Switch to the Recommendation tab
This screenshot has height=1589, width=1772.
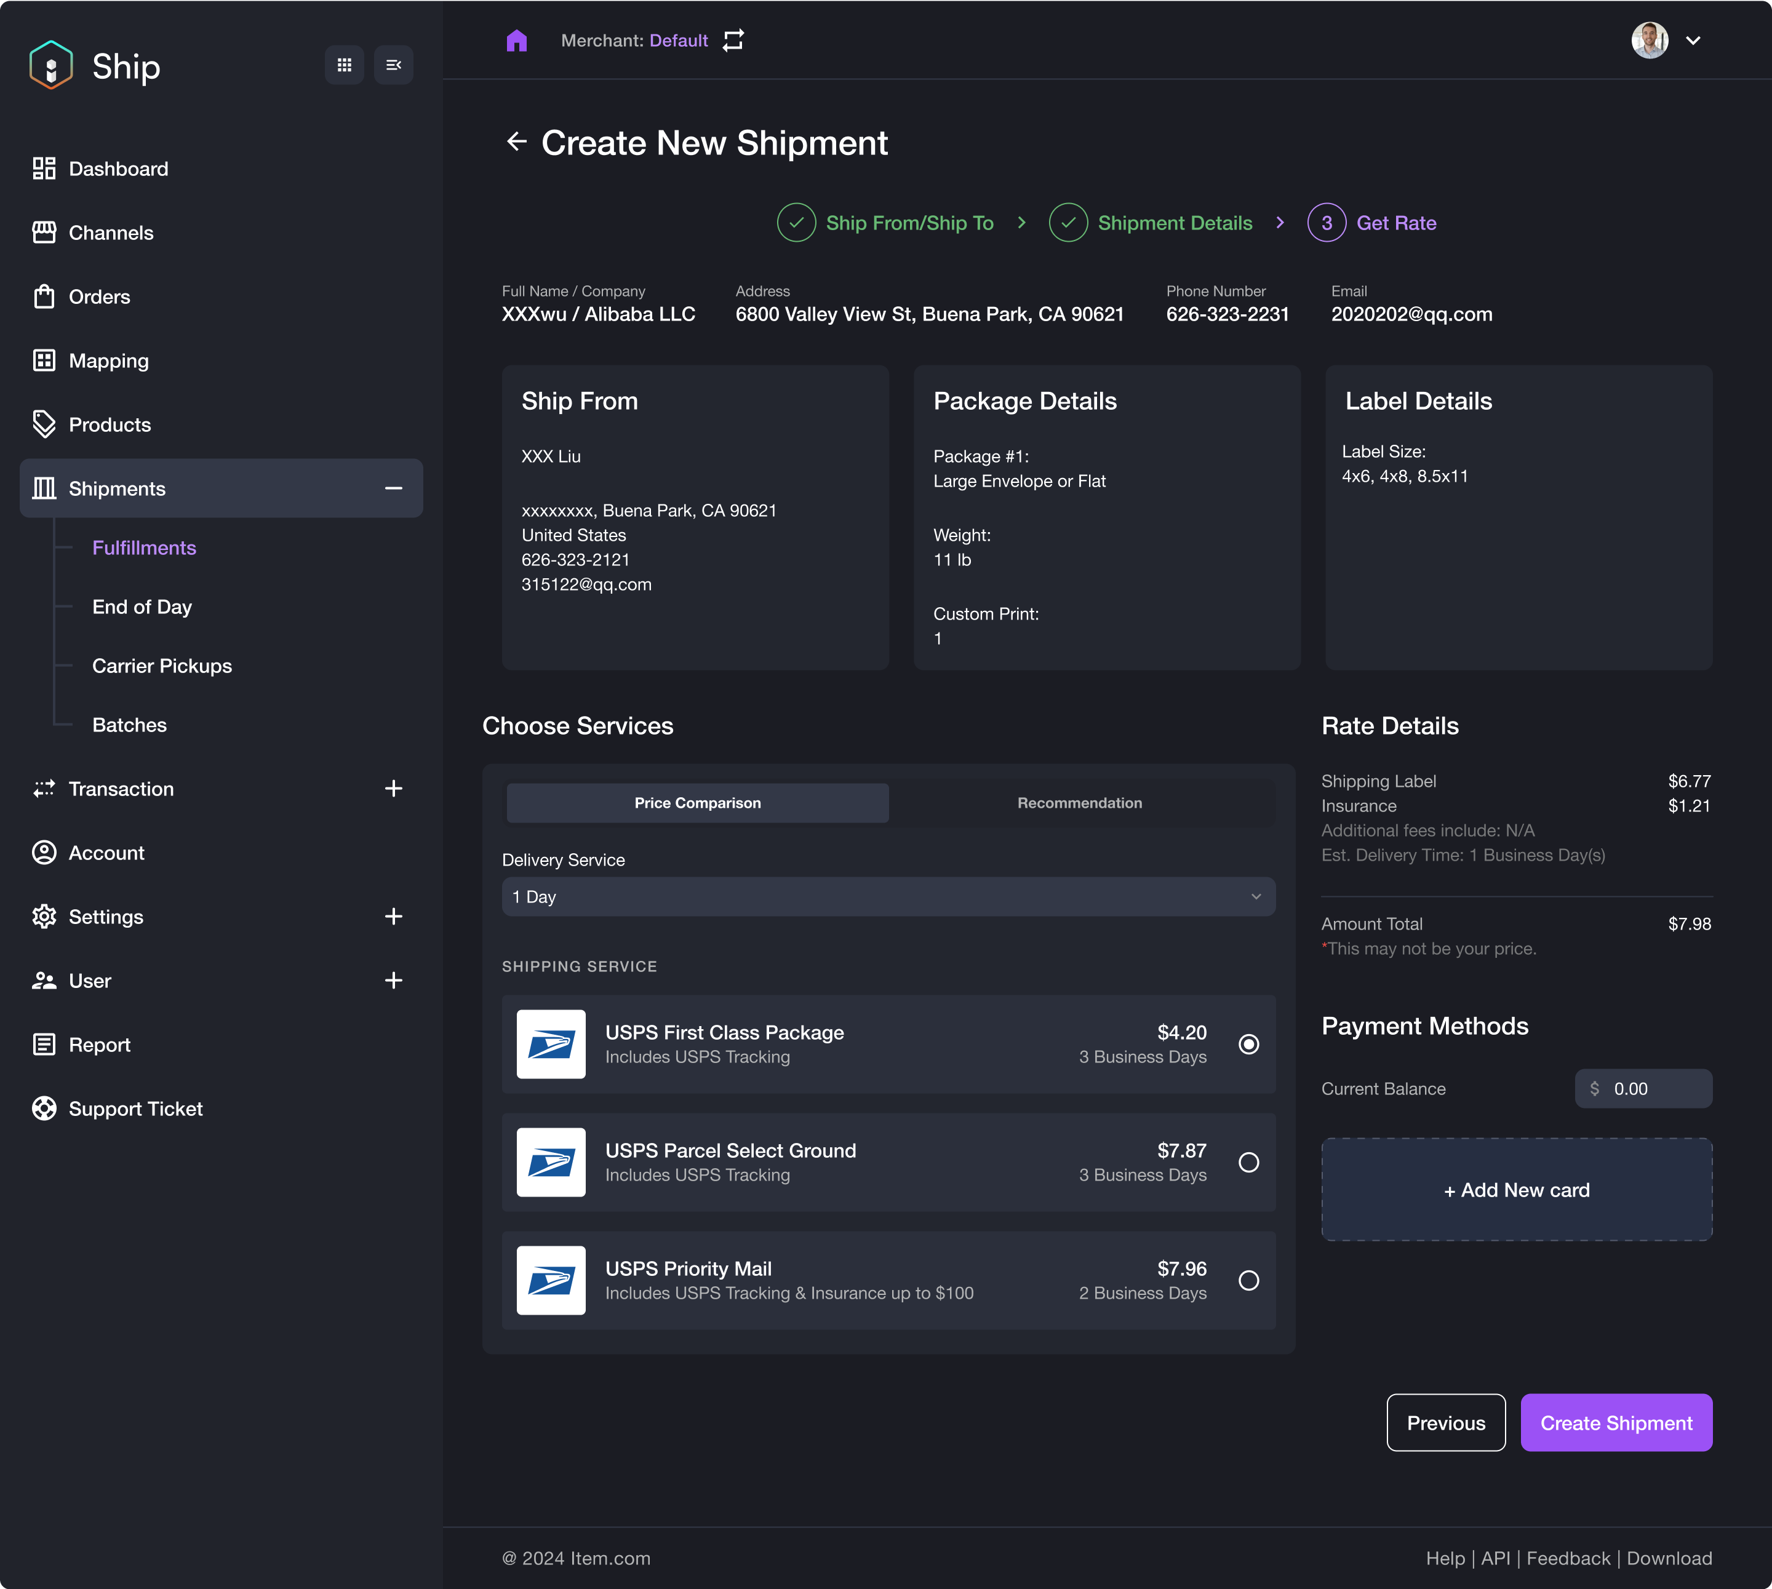1079,802
